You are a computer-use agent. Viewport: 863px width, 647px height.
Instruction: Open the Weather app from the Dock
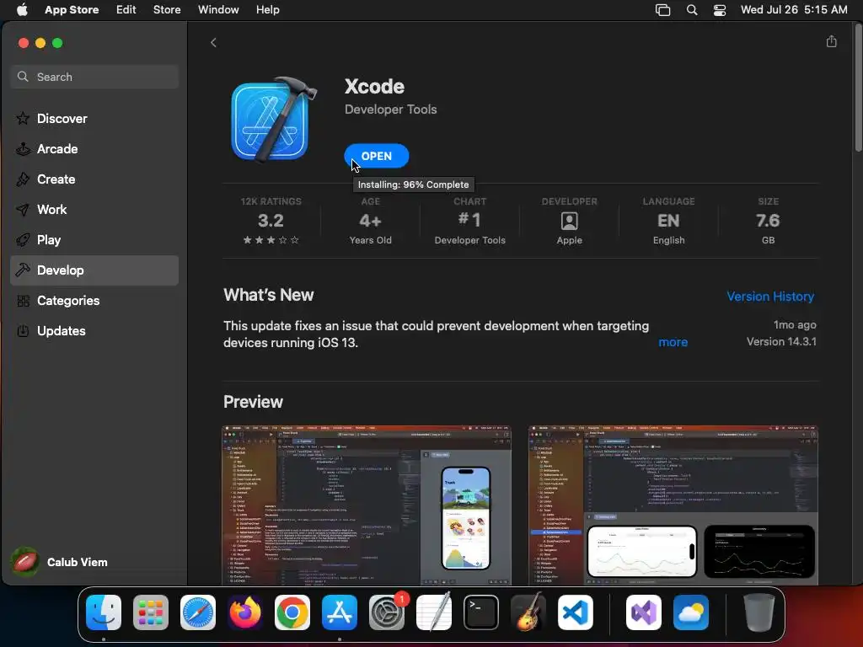[x=691, y=612]
